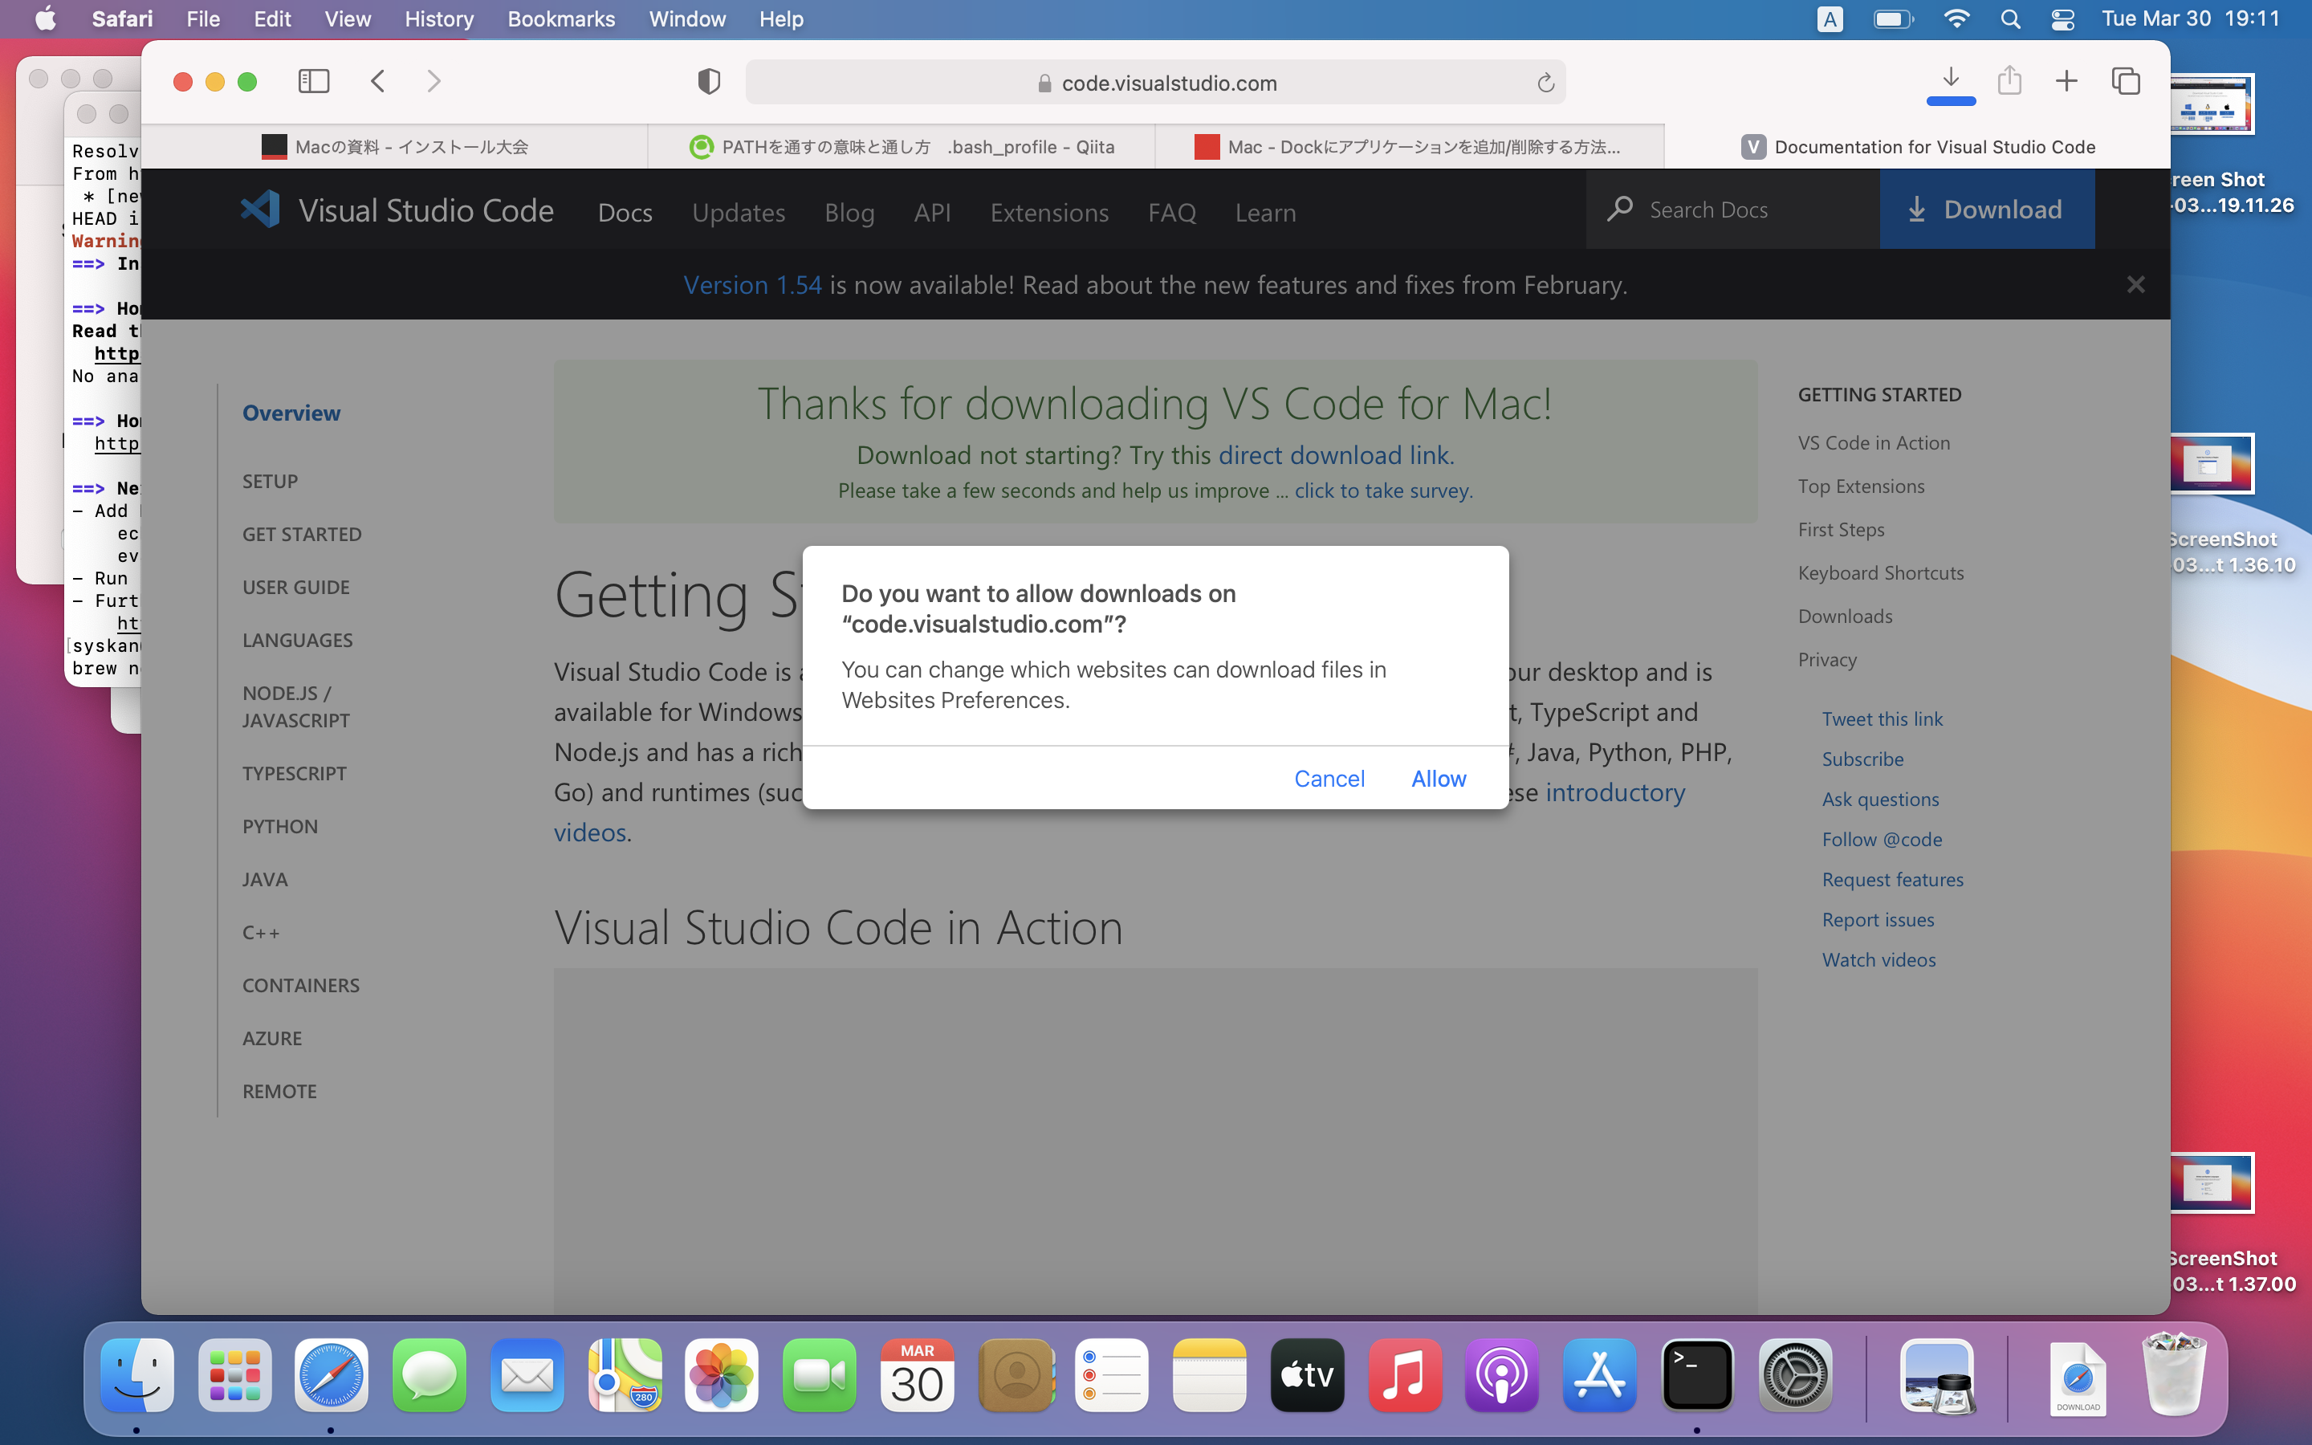The height and width of the screenshot is (1445, 2312).
Task: Show tab overview icon
Action: pyautogui.click(x=2125, y=81)
